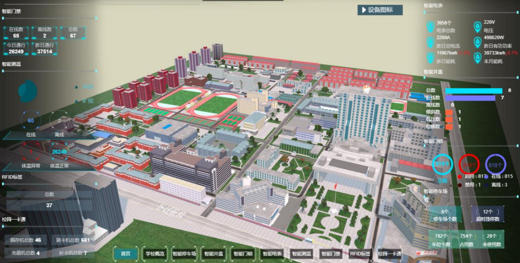
Task: Click the cyan 总数 bar in 智能井盖
Action: click(x=474, y=91)
